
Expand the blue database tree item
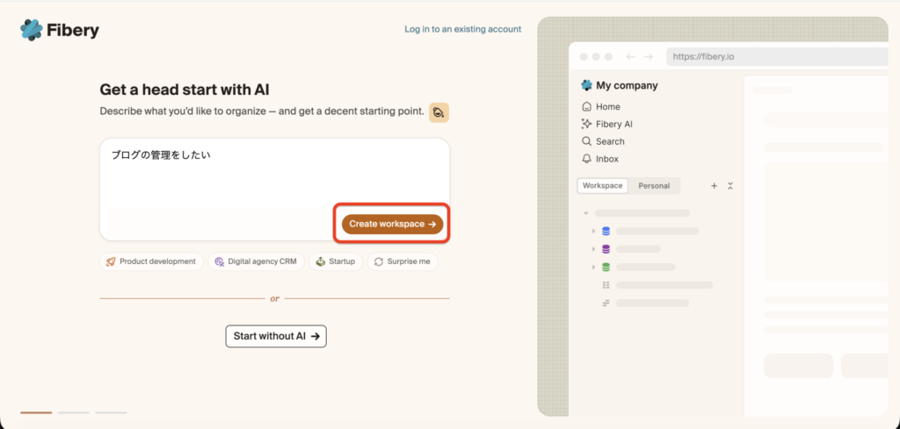pyautogui.click(x=593, y=232)
